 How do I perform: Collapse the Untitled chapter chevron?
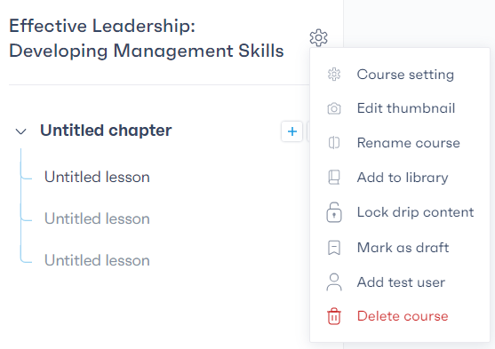pos(20,131)
